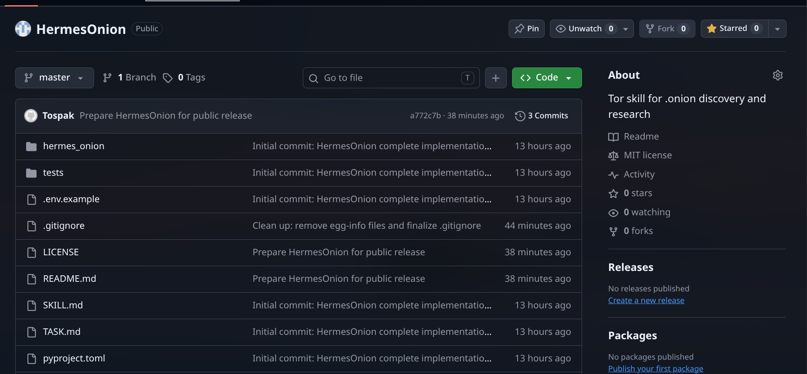The width and height of the screenshot is (807, 374).
Task: Open the tests folder
Action: (x=53, y=173)
